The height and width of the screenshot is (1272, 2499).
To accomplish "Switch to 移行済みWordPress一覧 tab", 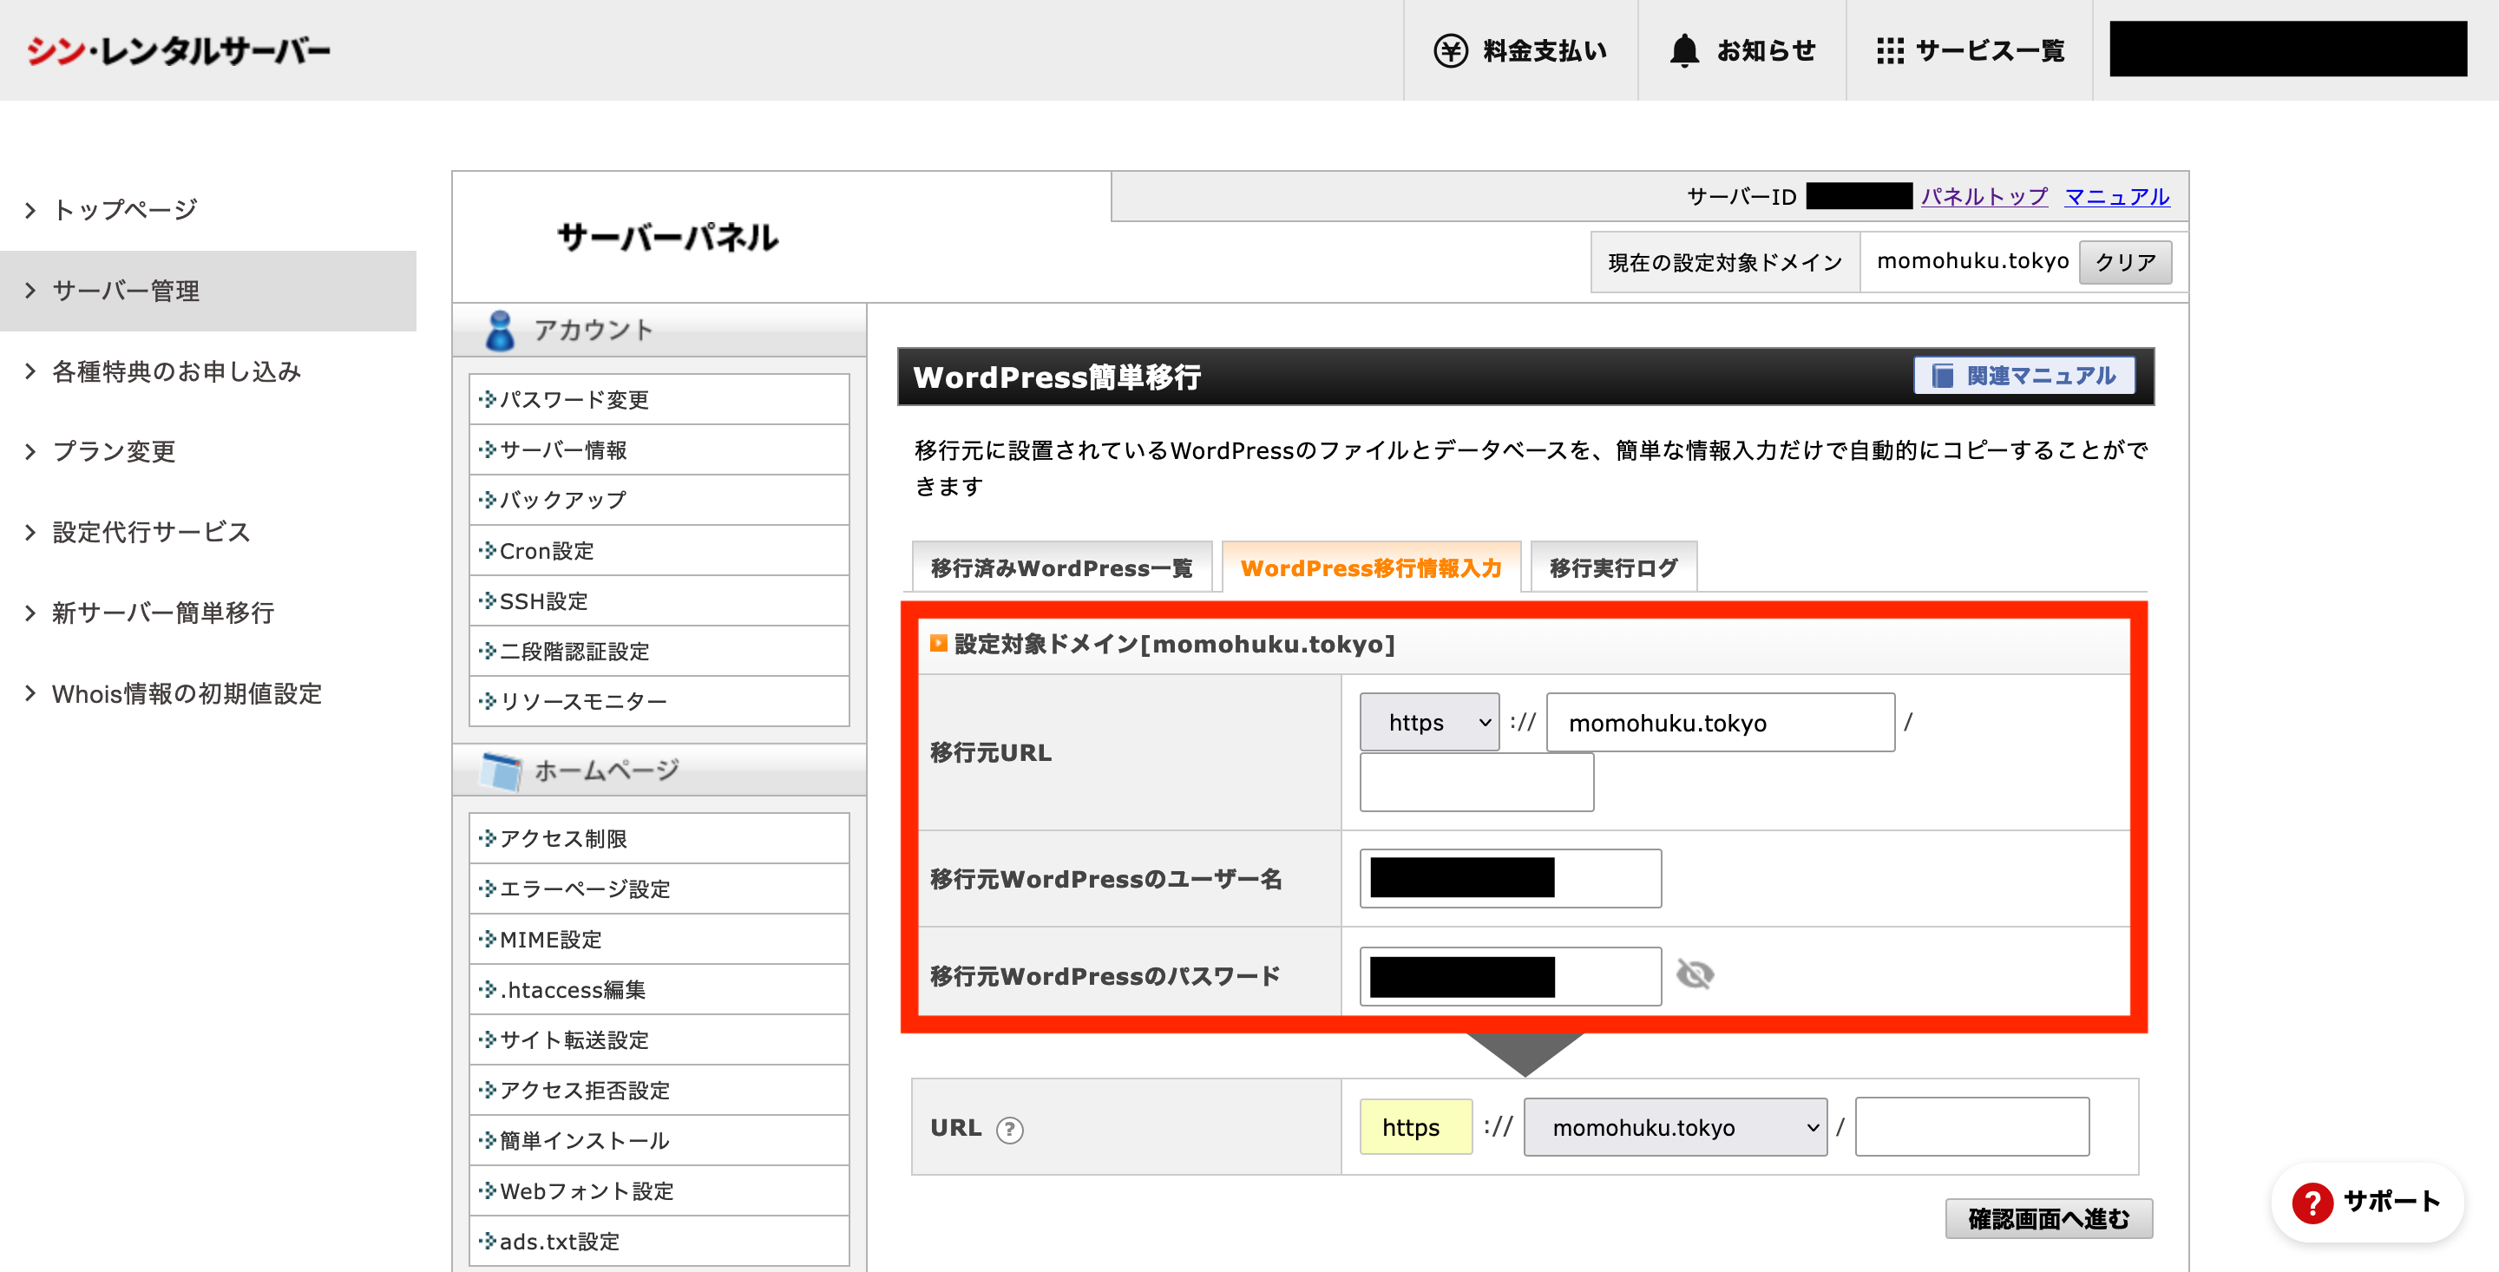I will [1061, 567].
